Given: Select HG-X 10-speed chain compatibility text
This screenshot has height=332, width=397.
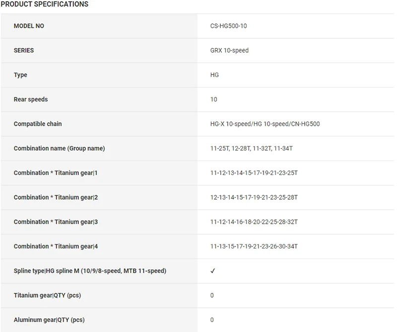Looking at the screenshot, I should click(265, 124).
